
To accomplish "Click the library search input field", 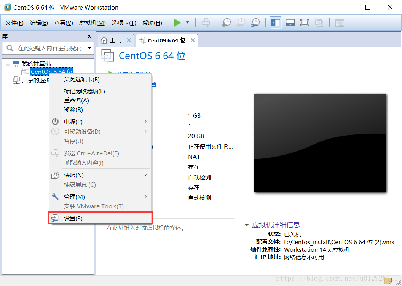I will [x=49, y=48].
